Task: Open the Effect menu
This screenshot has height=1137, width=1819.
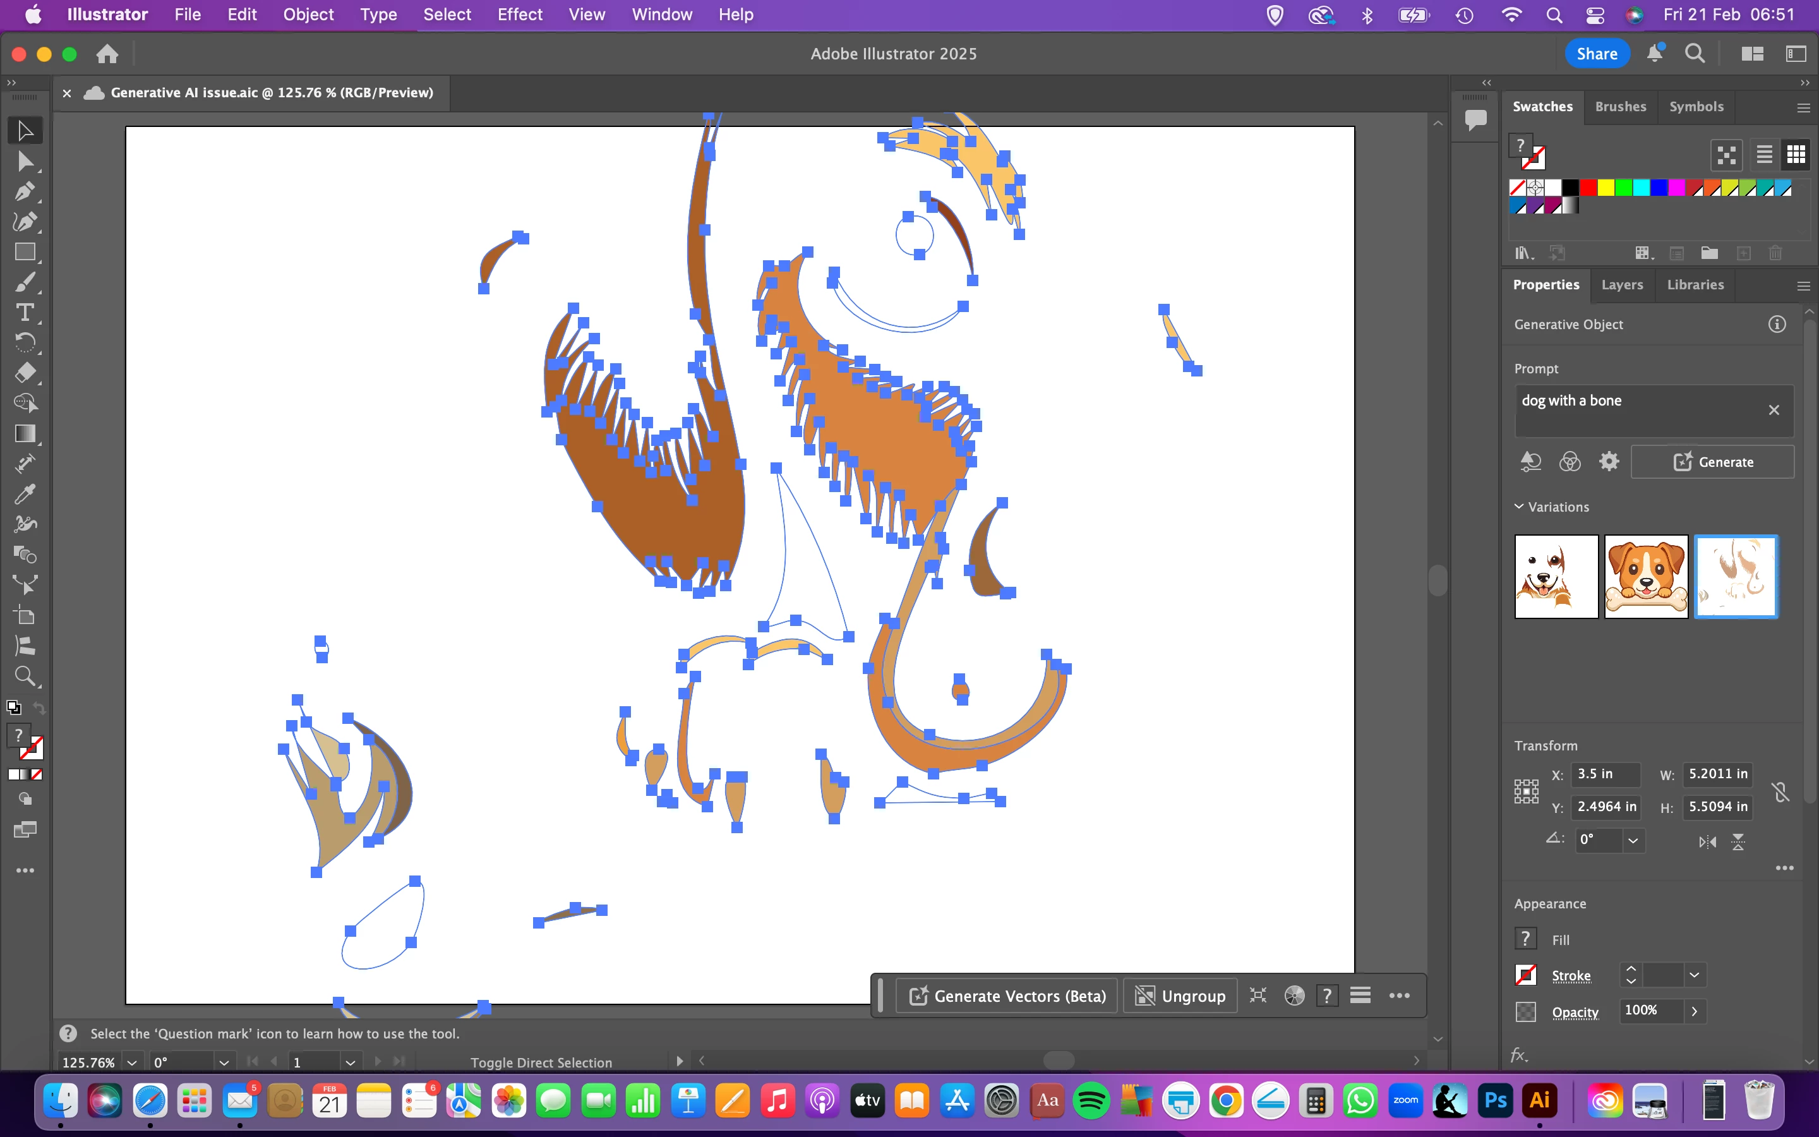Action: coord(519,15)
